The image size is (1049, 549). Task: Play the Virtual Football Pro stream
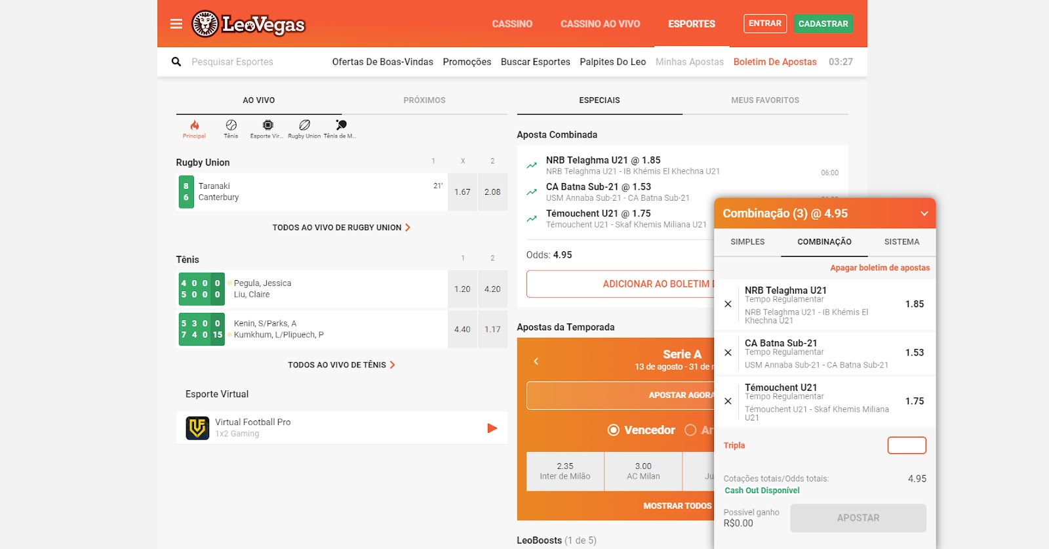(492, 428)
